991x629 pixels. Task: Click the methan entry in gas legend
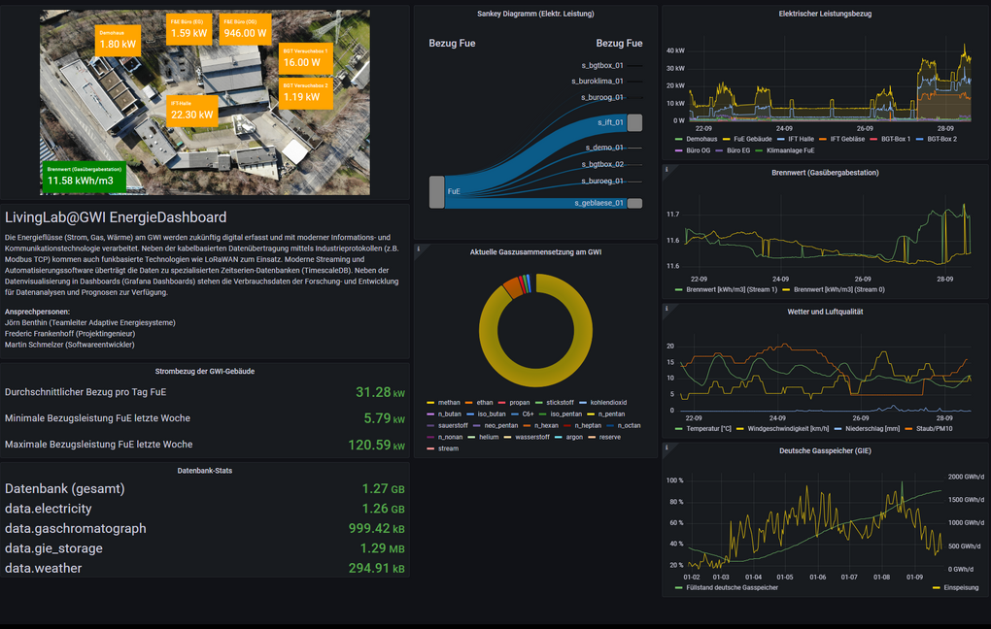(x=449, y=402)
